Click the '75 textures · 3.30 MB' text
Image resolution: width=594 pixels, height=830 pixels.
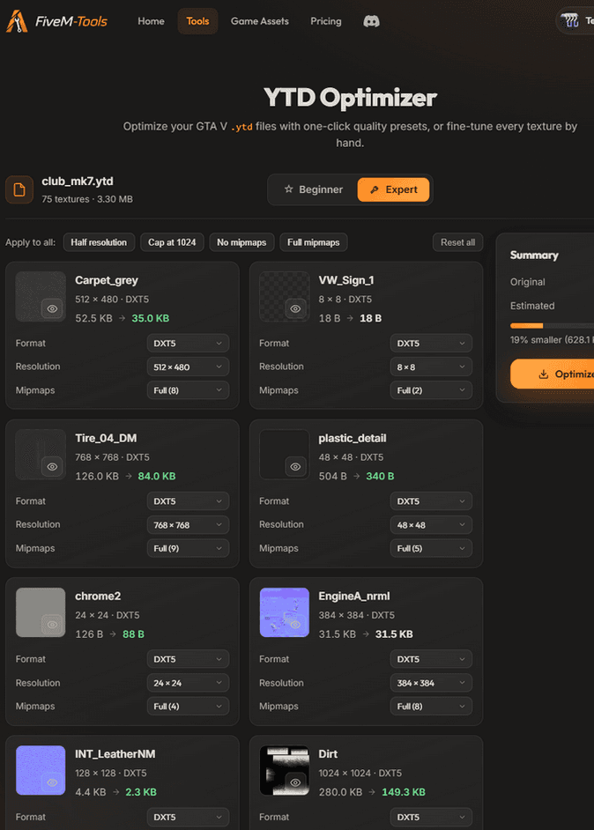point(87,199)
